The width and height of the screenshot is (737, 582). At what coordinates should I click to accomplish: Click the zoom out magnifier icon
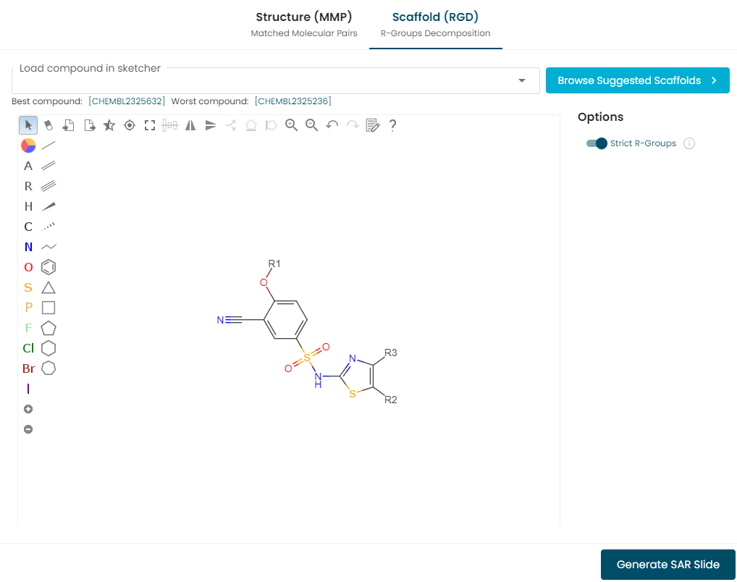311,125
